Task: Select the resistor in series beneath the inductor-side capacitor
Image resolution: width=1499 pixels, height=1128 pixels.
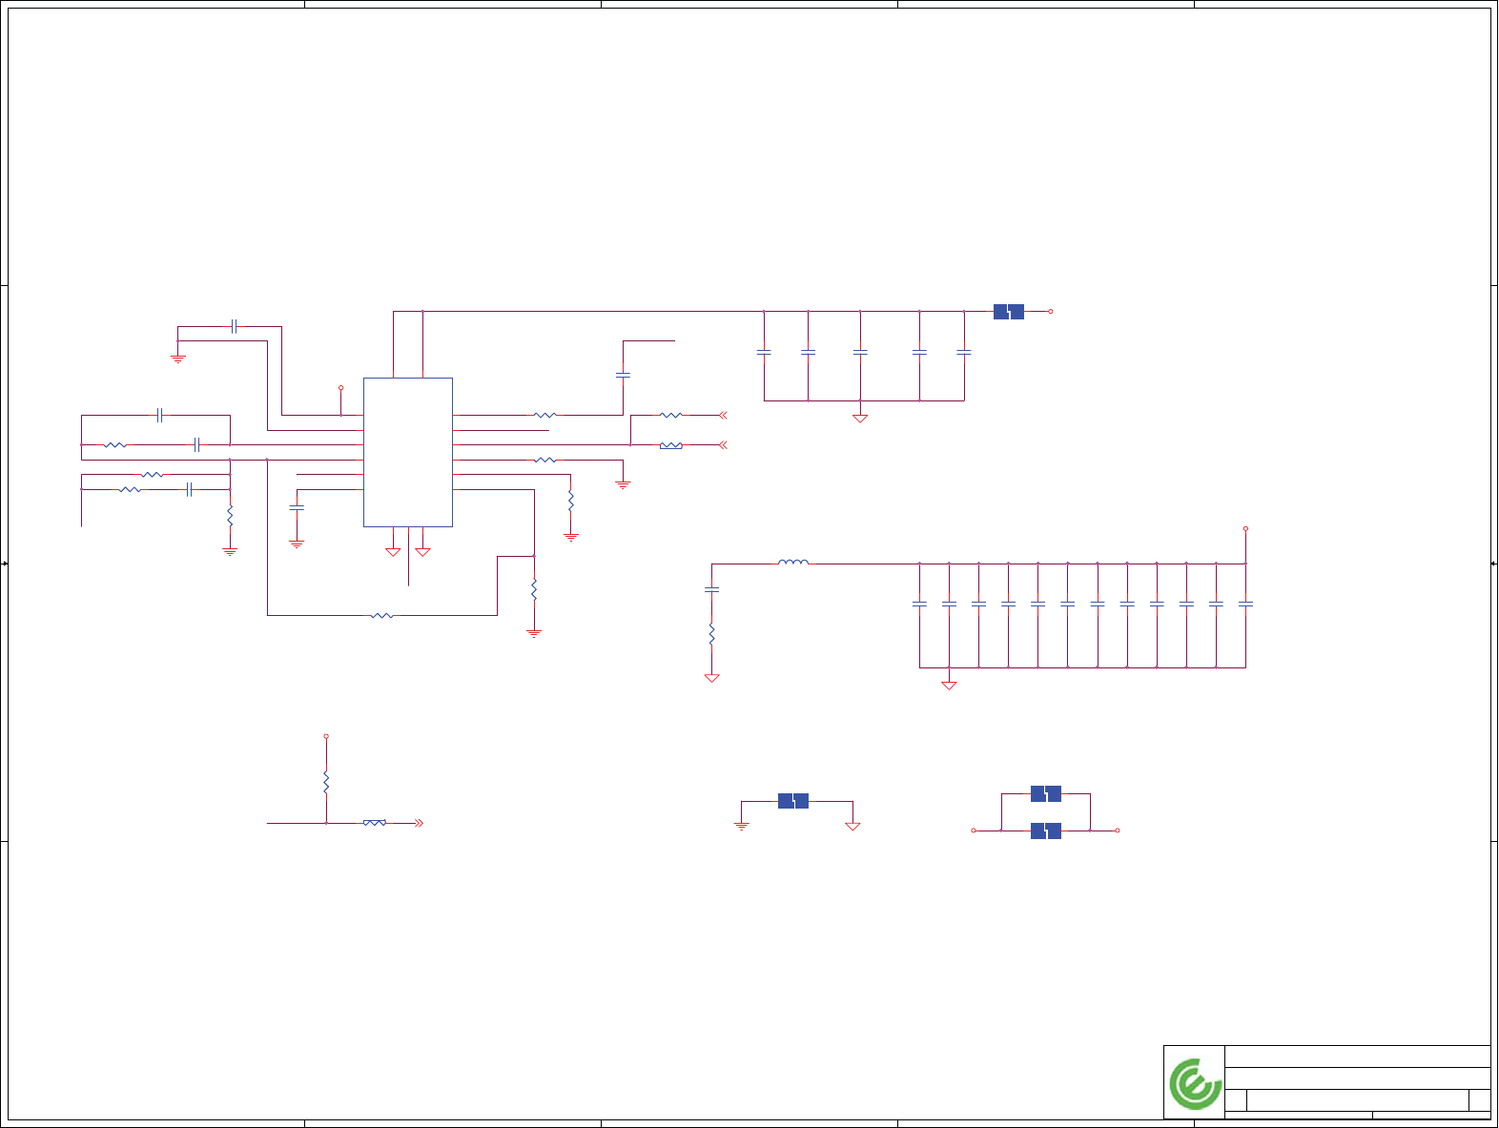Action: point(711,633)
